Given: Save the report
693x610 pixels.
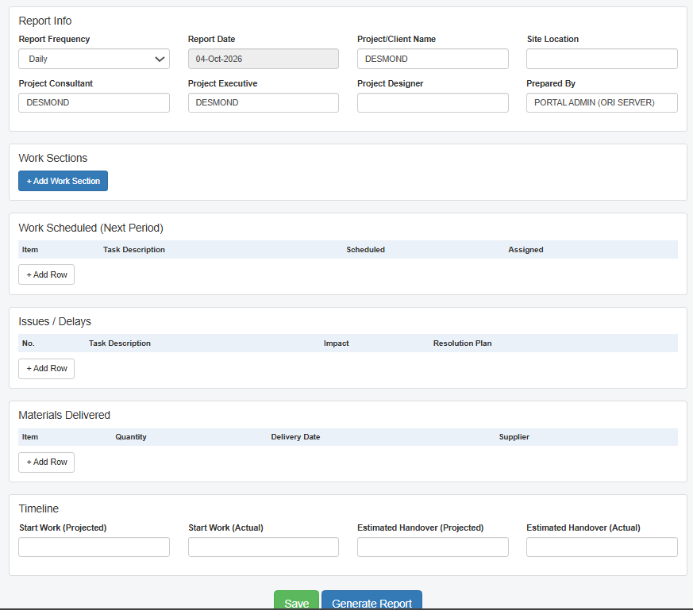Looking at the screenshot, I should pyautogui.click(x=296, y=600).
